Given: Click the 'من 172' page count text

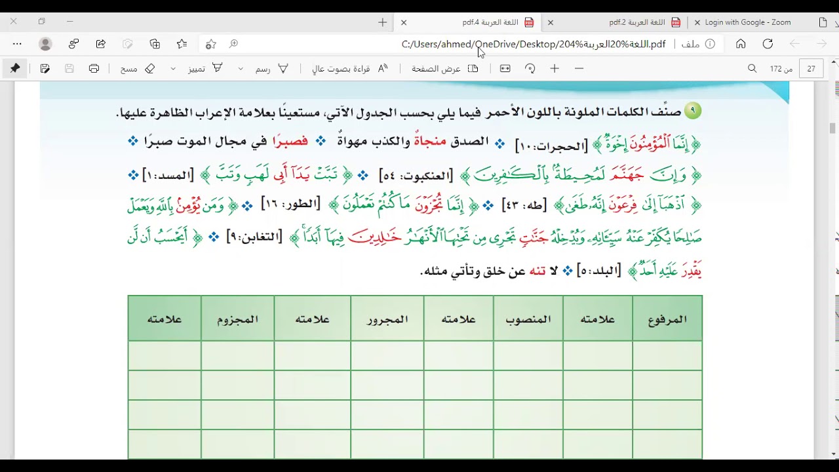Looking at the screenshot, I should [x=781, y=68].
